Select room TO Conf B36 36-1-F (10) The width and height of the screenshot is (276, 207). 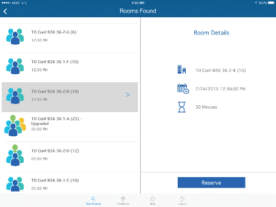click(x=70, y=68)
